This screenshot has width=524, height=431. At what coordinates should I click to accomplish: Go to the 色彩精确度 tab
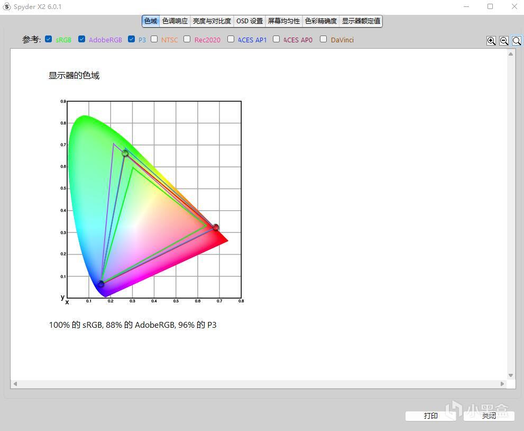[x=321, y=21]
